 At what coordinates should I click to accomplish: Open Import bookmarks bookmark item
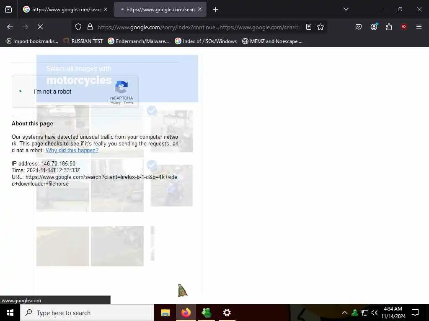click(32, 41)
